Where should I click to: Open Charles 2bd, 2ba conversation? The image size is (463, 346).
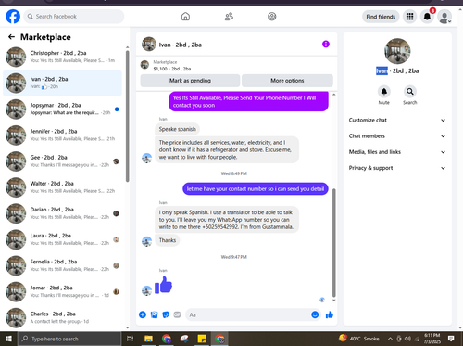click(x=62, y=318)
